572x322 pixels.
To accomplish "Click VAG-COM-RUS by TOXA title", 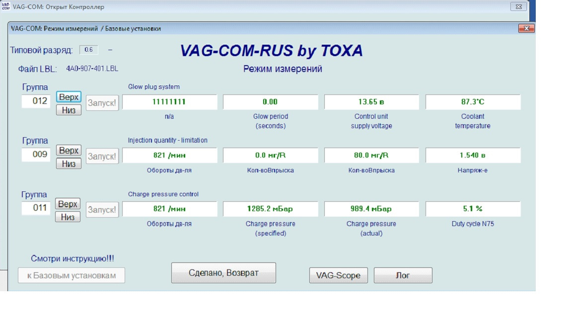I will pyautogui.click(x=272, y=51).
